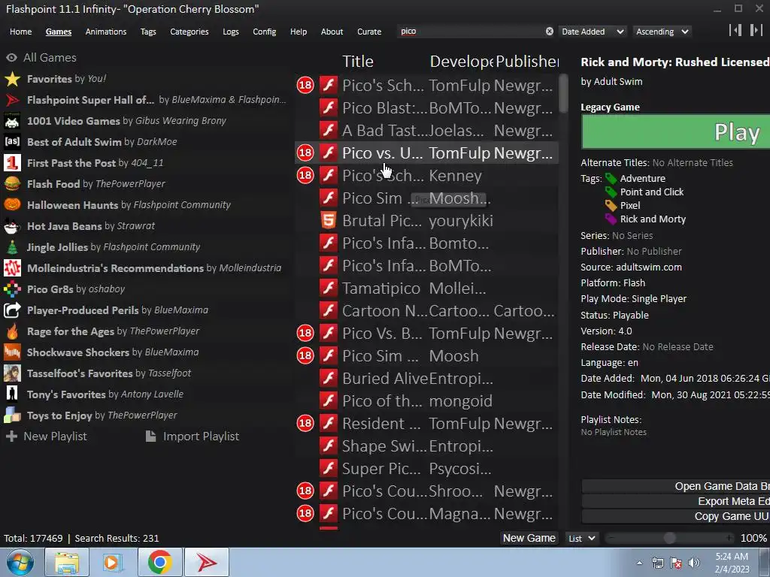This screenshot has width=770, height=577.
Task: Select the Player-Produced Perils icon
Action: [x=12, y=310]
